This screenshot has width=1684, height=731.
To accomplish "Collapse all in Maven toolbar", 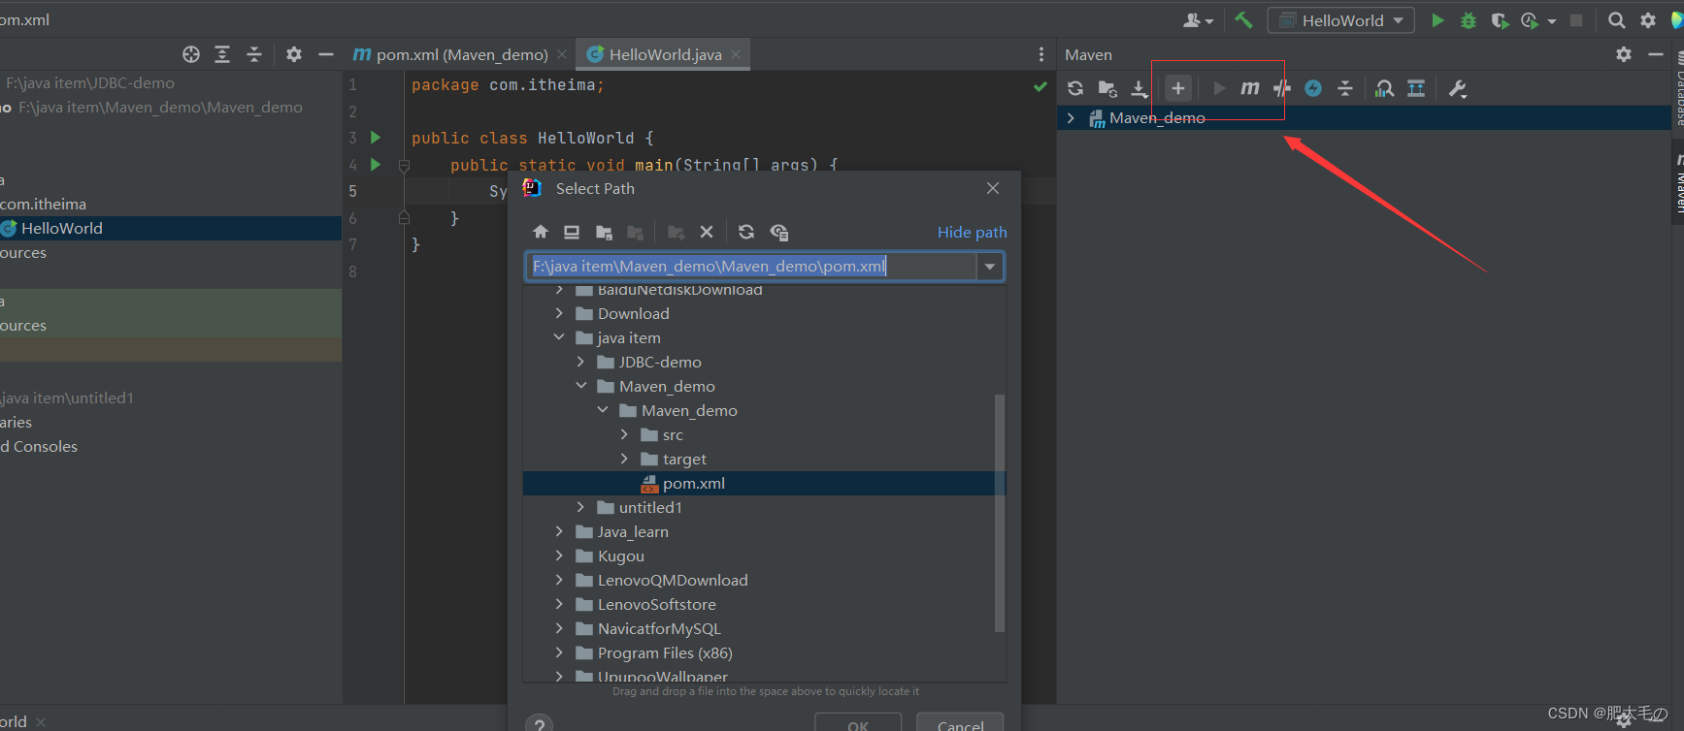I will [x=1345, y=88].
